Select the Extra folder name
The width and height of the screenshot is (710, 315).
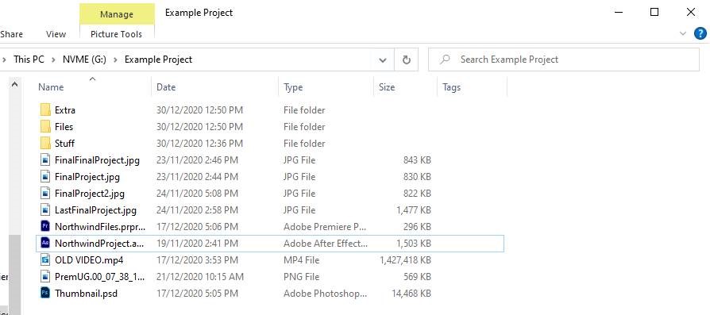(x=65, y=110)
